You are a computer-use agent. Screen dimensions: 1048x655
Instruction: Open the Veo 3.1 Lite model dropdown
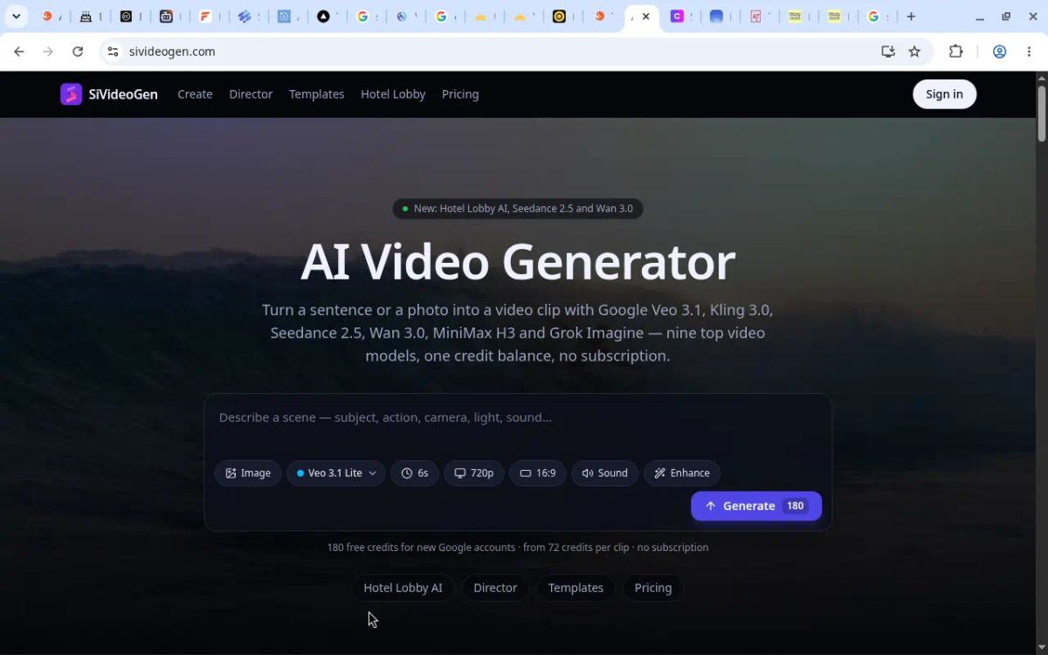(336, 473)
